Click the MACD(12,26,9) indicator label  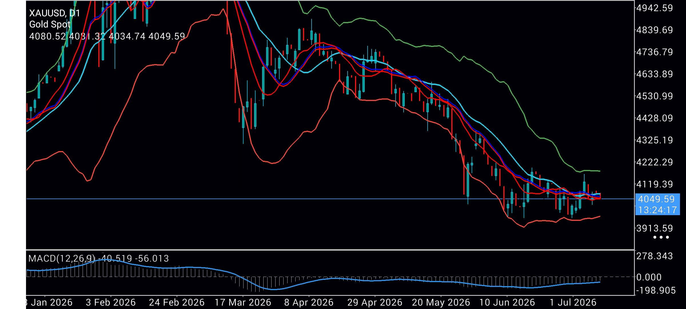62,259
